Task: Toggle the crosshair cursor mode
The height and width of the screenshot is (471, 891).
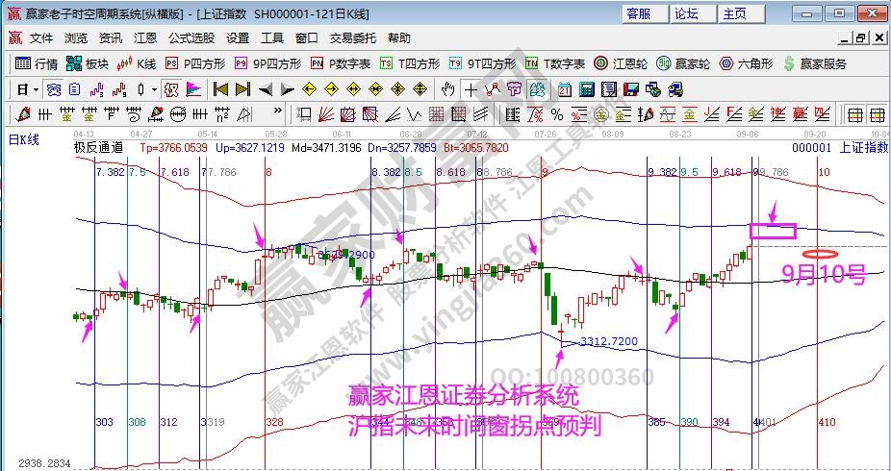Action: [471, 89]
